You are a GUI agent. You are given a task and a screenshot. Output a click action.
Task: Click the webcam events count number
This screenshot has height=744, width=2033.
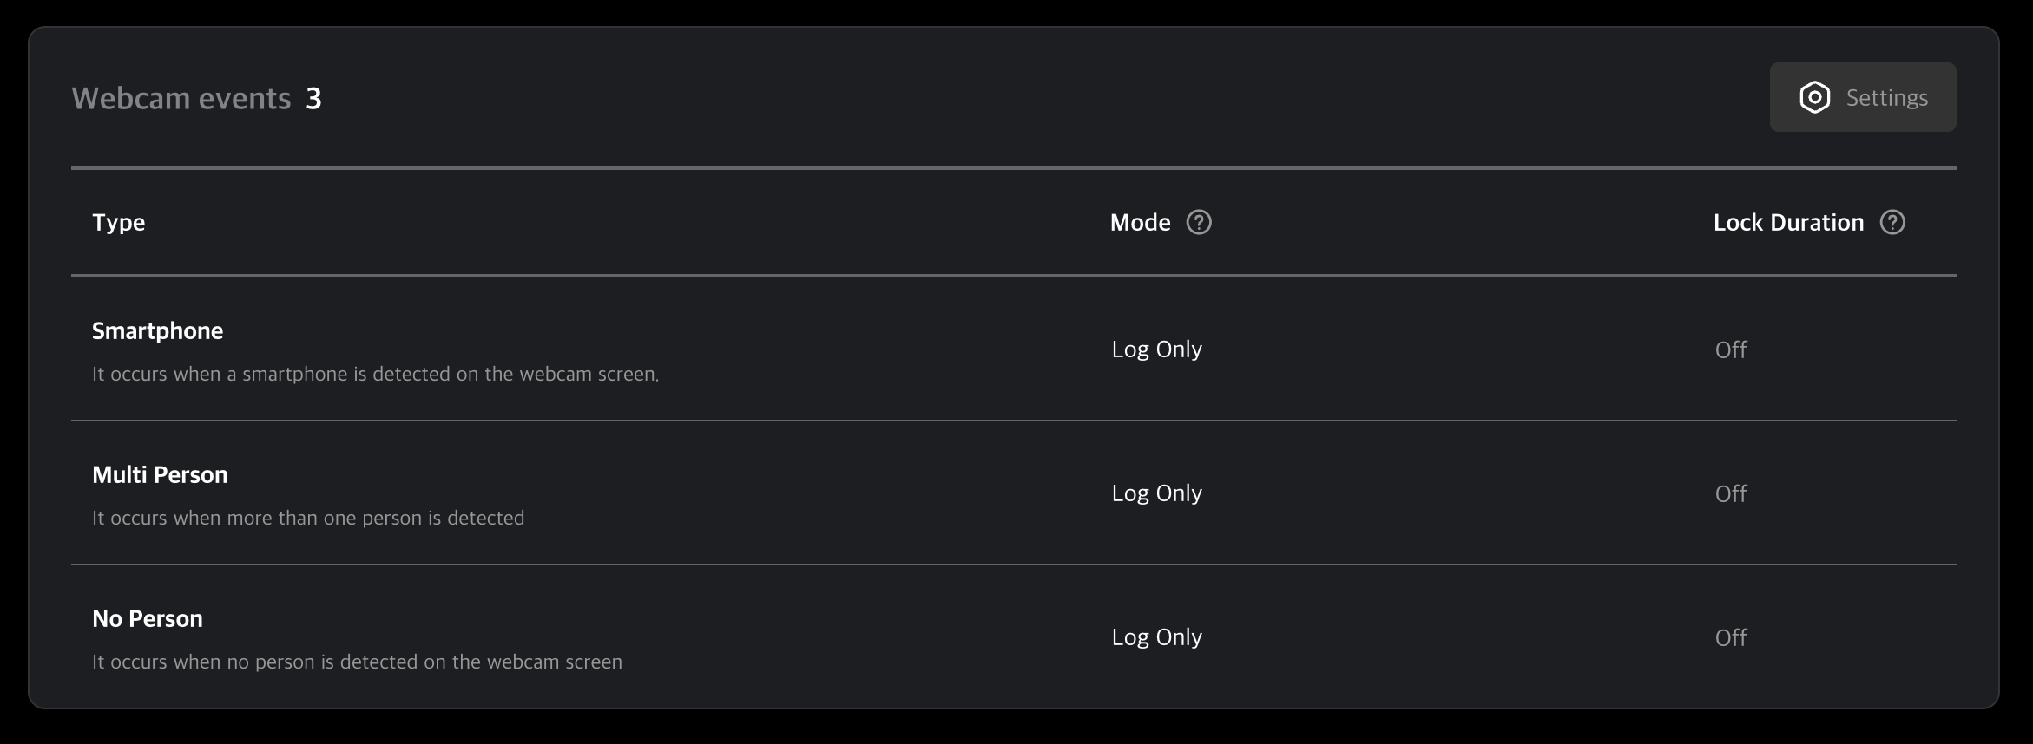click(x=313, y=99)
